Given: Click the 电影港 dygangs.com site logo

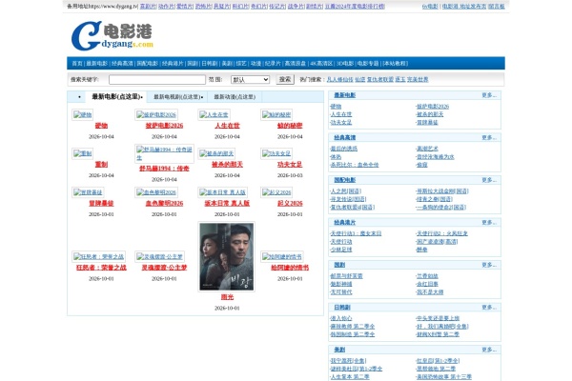Looking at the screenshot, I should [112, 36].
